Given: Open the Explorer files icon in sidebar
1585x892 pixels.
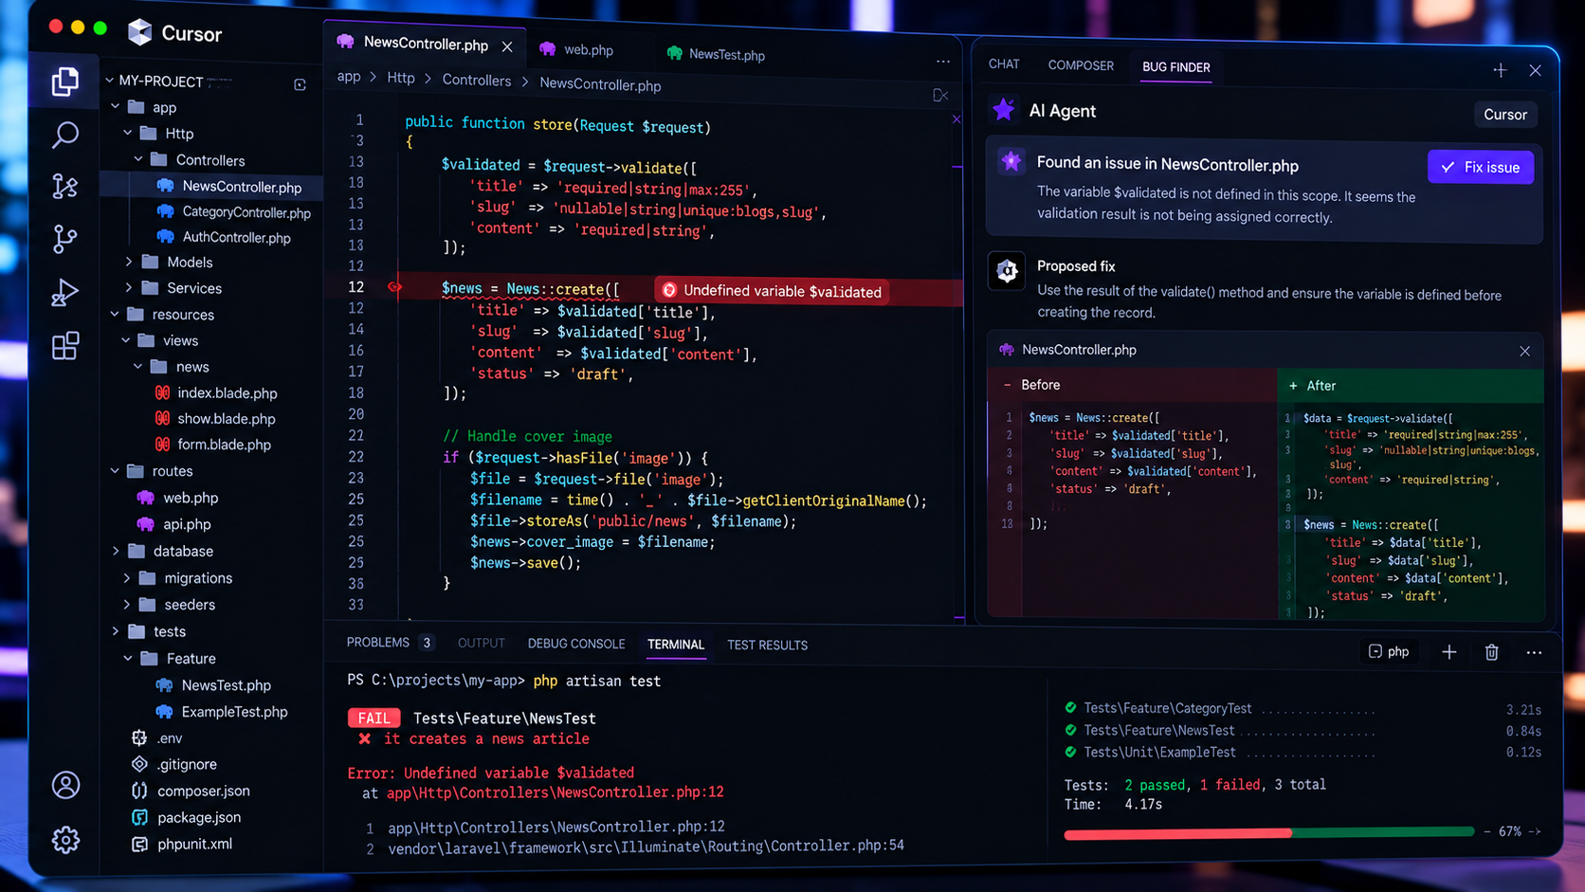Looking at the screenshot, I should [64, 82].
